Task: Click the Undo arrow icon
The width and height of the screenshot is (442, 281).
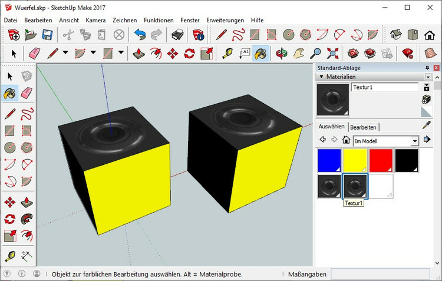Action: 140,35
